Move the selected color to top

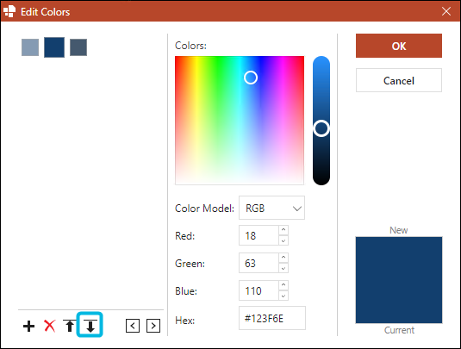(70, 326)
